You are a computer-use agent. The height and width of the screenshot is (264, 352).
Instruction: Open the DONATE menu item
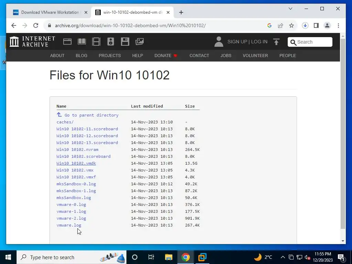166,55
